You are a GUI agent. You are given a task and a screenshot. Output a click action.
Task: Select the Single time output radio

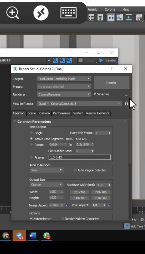pyautogui.click(x=32, y=133)
